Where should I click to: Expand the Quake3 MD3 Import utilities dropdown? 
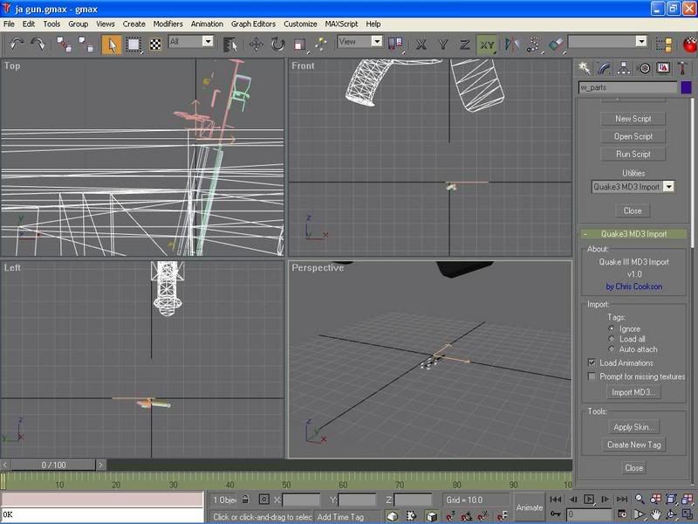pos(668,187)
